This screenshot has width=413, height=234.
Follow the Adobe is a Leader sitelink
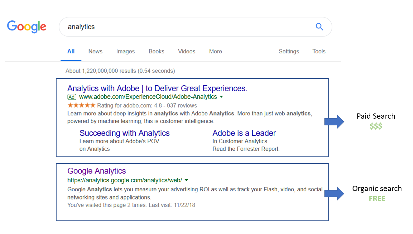coord(244,133)
